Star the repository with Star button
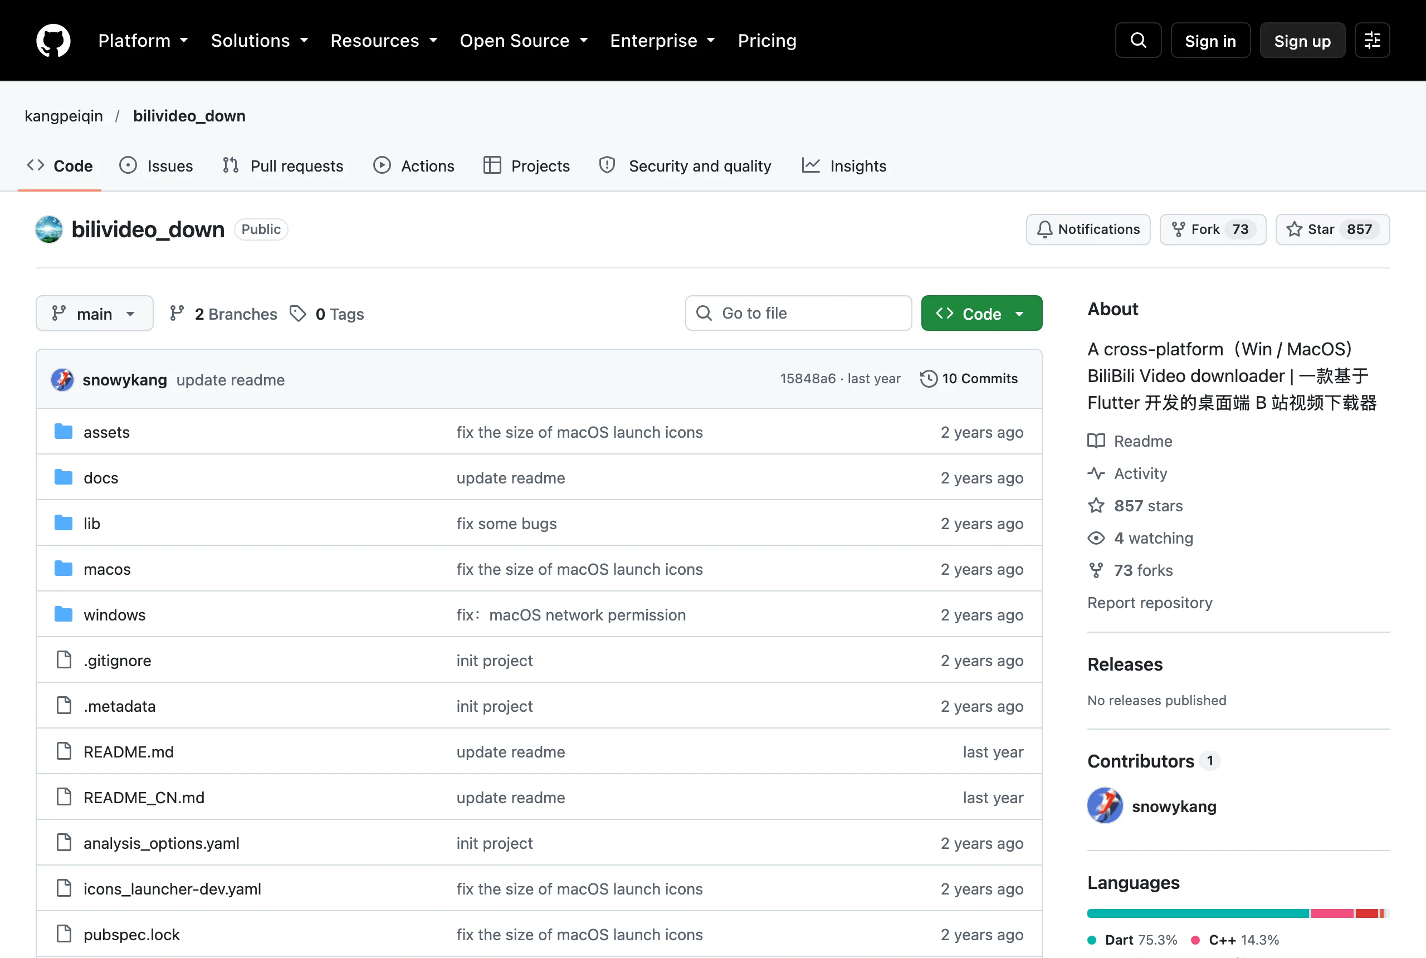The width and height of the screenshot is (1426, 958). click(1332, 229)
